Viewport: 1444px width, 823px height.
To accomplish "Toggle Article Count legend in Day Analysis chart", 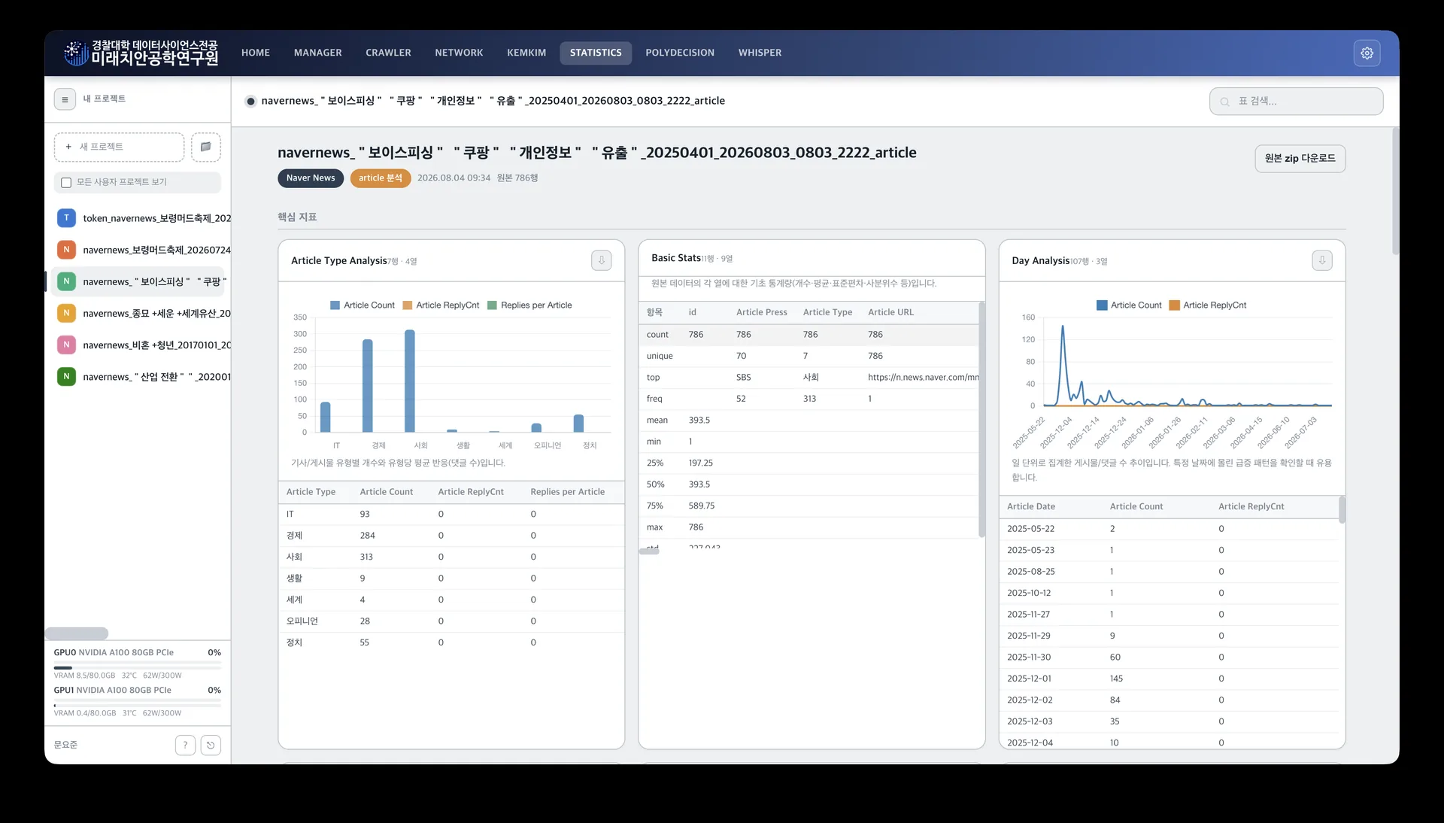I will [1129, 305].
